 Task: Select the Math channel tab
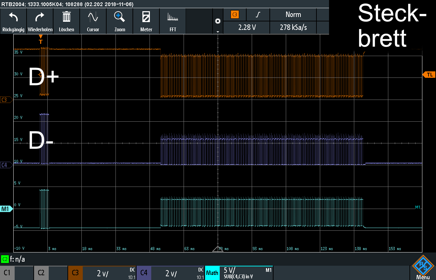[212, 273]
